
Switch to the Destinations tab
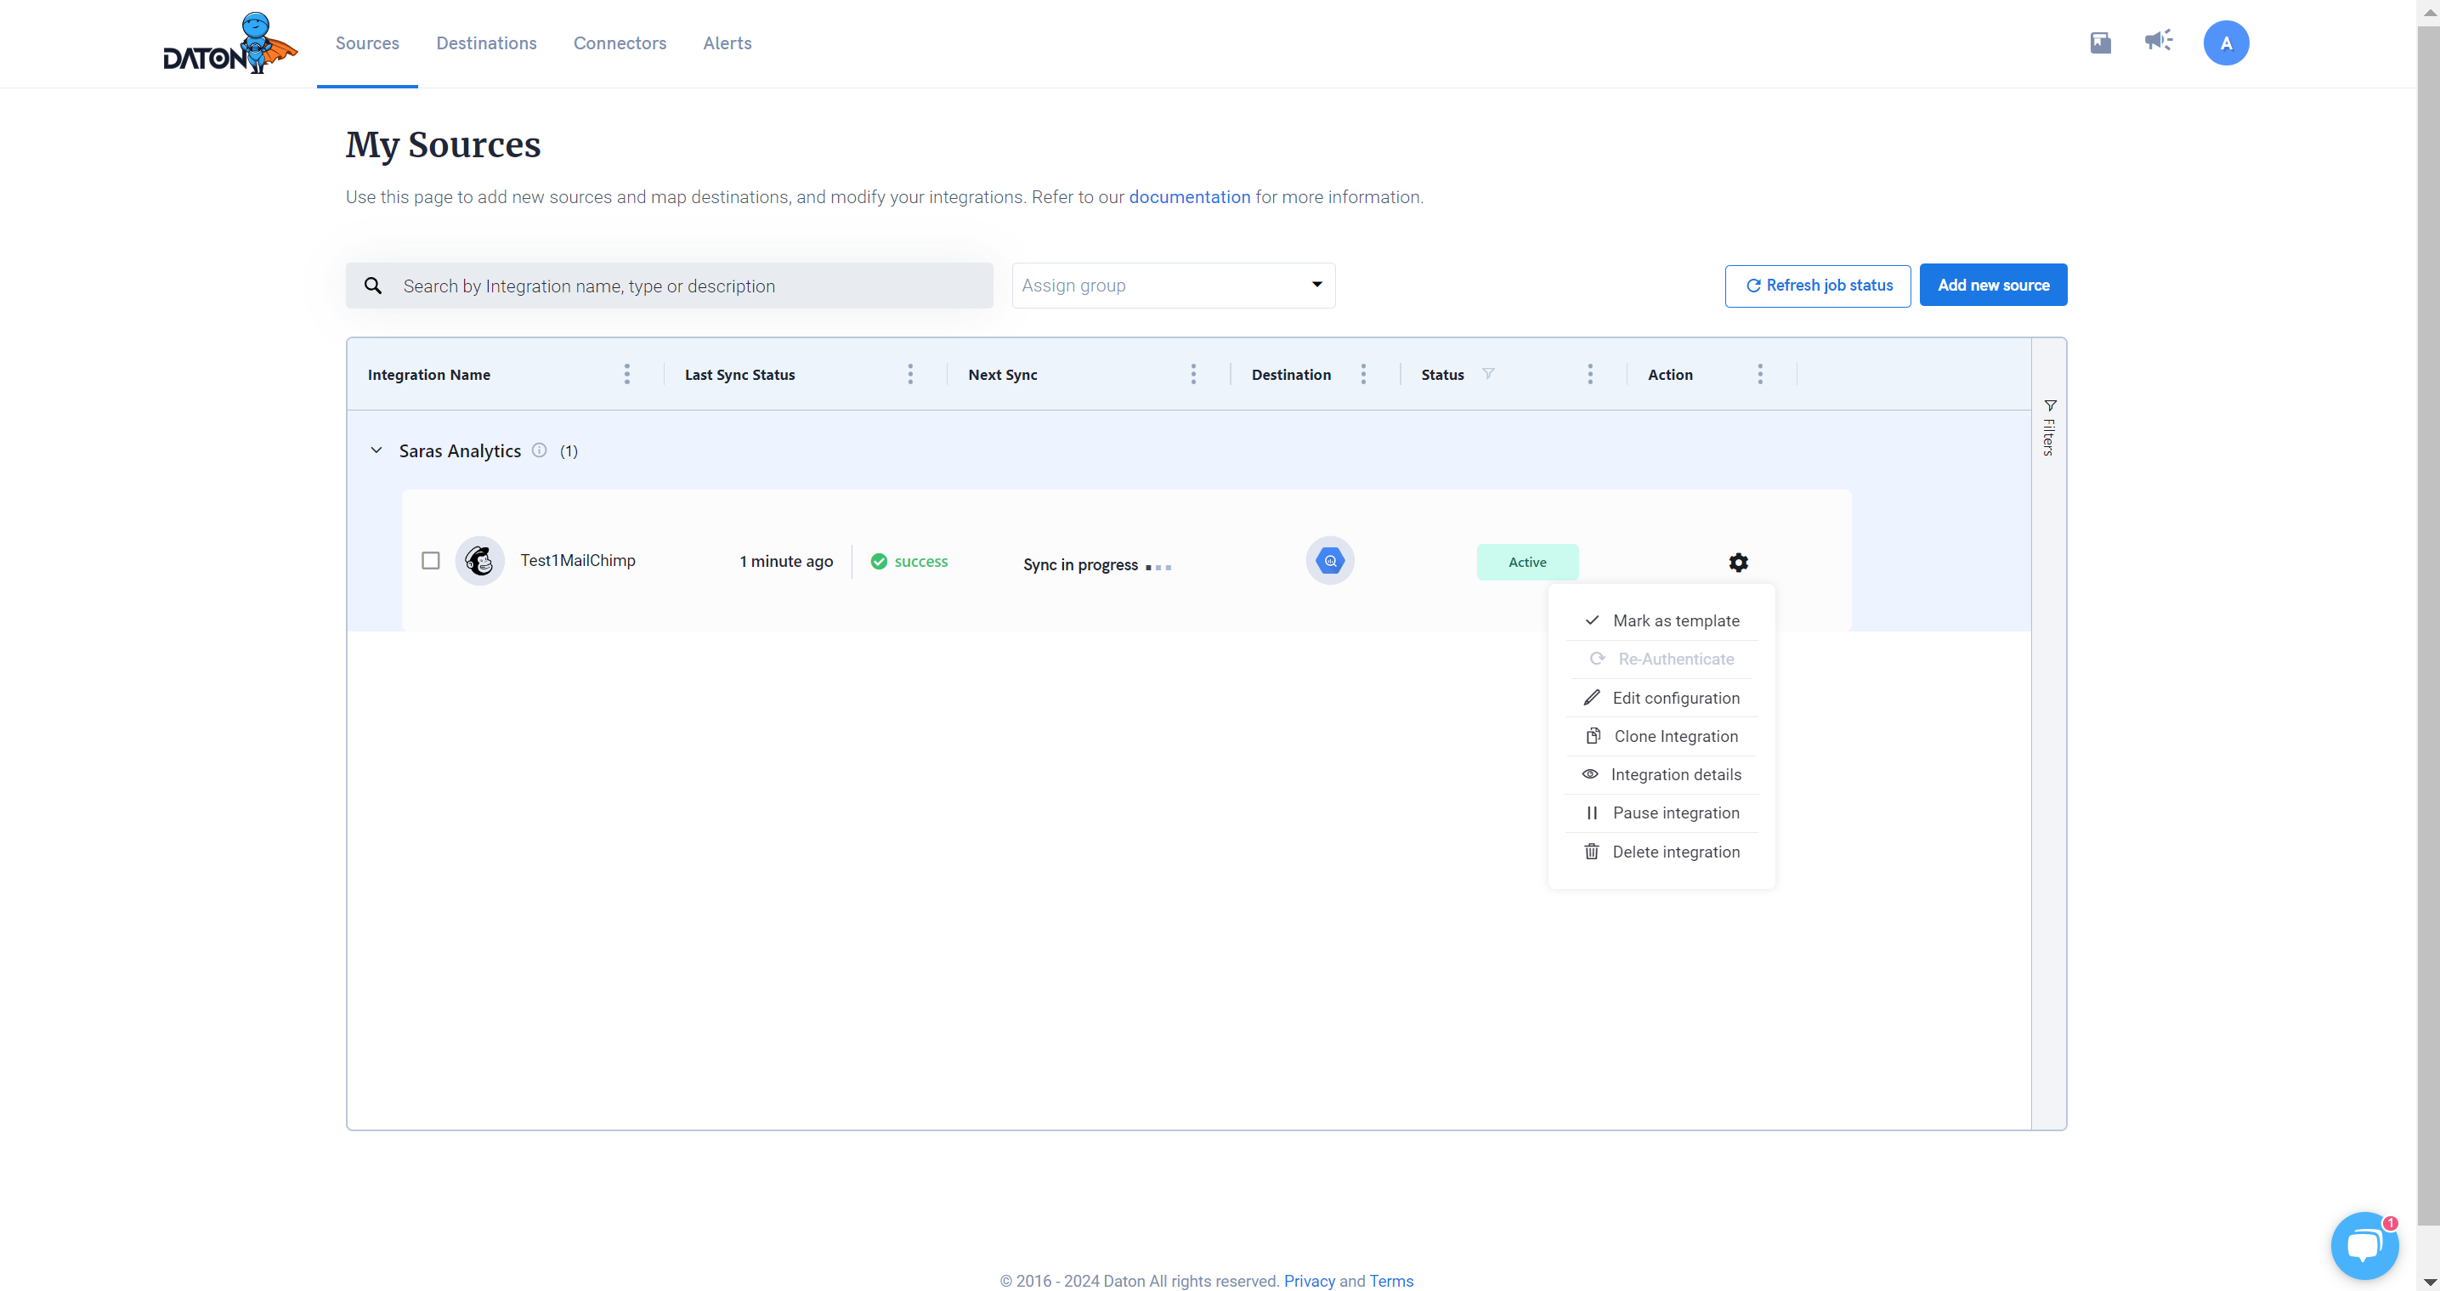pyautogui.click(x=486, y=42)
